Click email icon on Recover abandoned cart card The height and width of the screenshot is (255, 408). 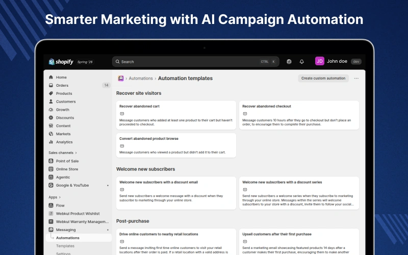(122, 114)
